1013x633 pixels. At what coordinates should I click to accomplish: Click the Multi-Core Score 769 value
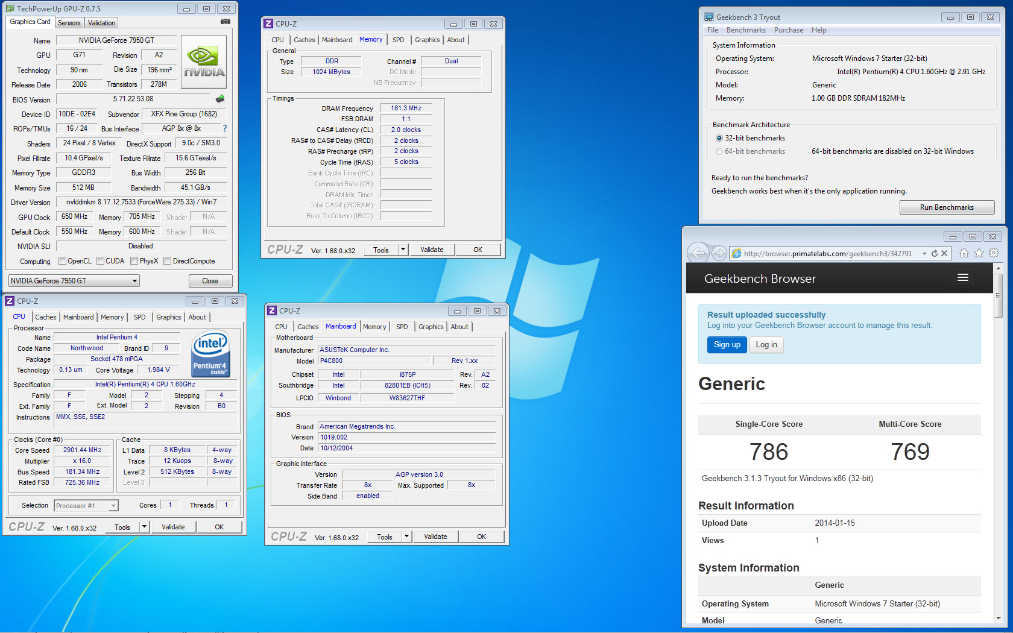coord(910,452)
